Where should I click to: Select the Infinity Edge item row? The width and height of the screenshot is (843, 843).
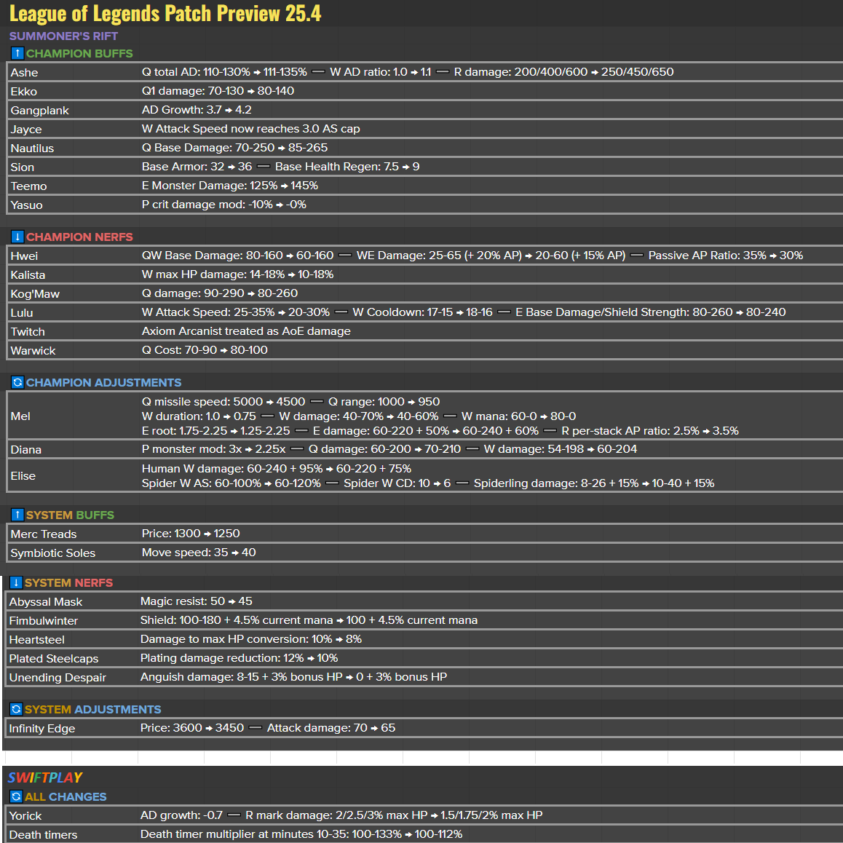(42, 728)
